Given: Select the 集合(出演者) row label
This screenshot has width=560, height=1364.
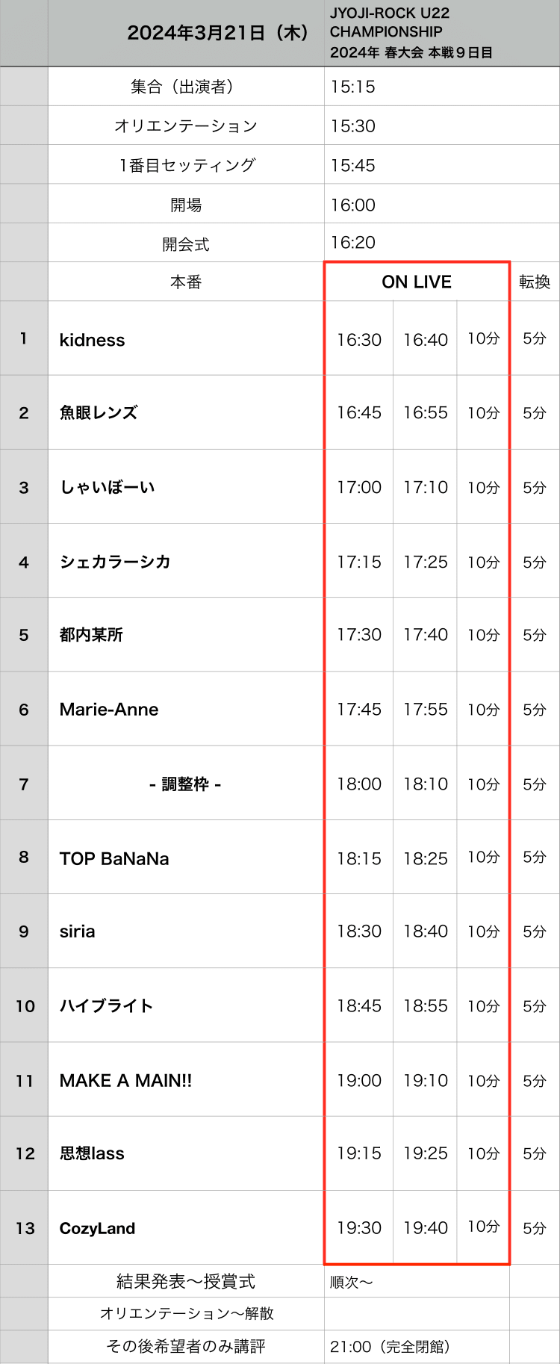Looking at the screenshot, I should click(186, 87).
